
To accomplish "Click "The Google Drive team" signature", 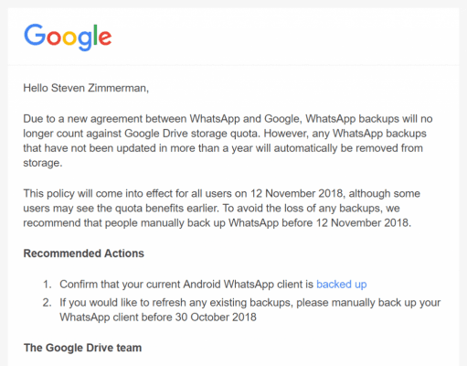I will coord(82,348).
